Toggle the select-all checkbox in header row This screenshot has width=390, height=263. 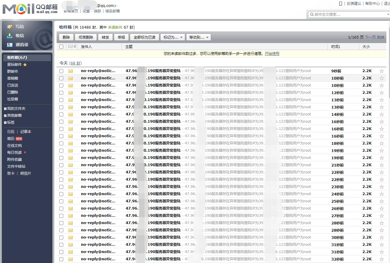click(61, 46)
